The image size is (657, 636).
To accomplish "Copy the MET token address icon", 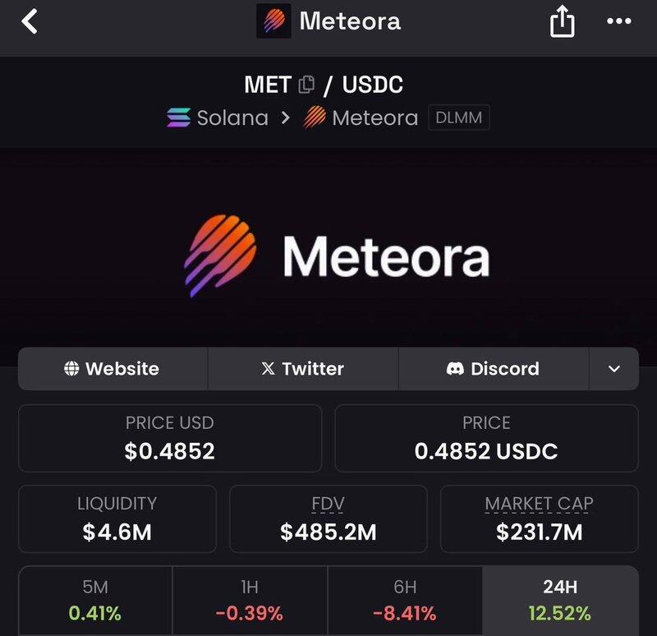I will pos(306,84).
